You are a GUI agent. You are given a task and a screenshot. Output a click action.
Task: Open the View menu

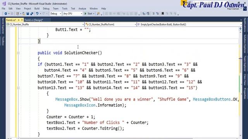[18, 8]
